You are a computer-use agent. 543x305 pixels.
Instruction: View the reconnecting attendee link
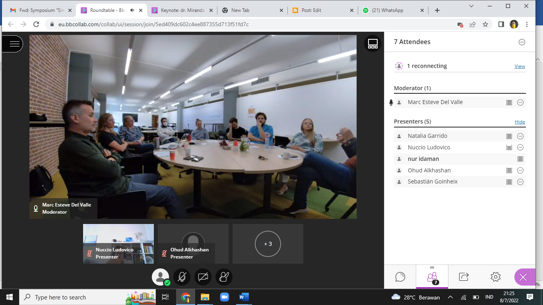(520, 66)
